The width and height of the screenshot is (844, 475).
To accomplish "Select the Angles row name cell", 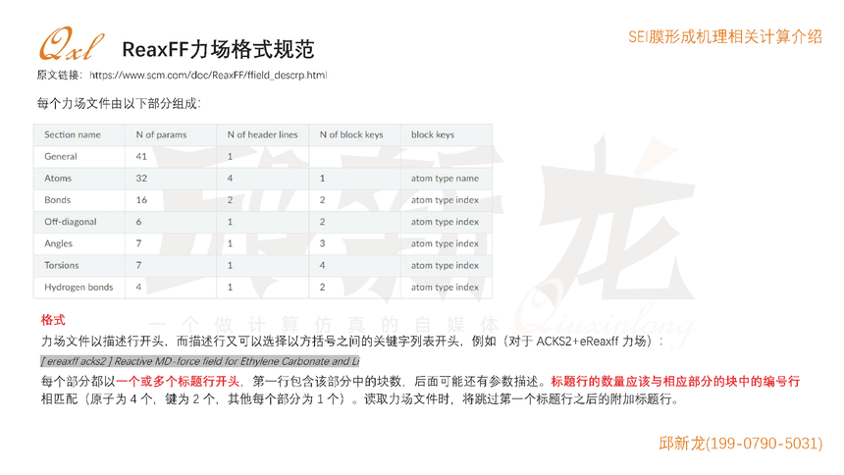I will coord(59,243).
